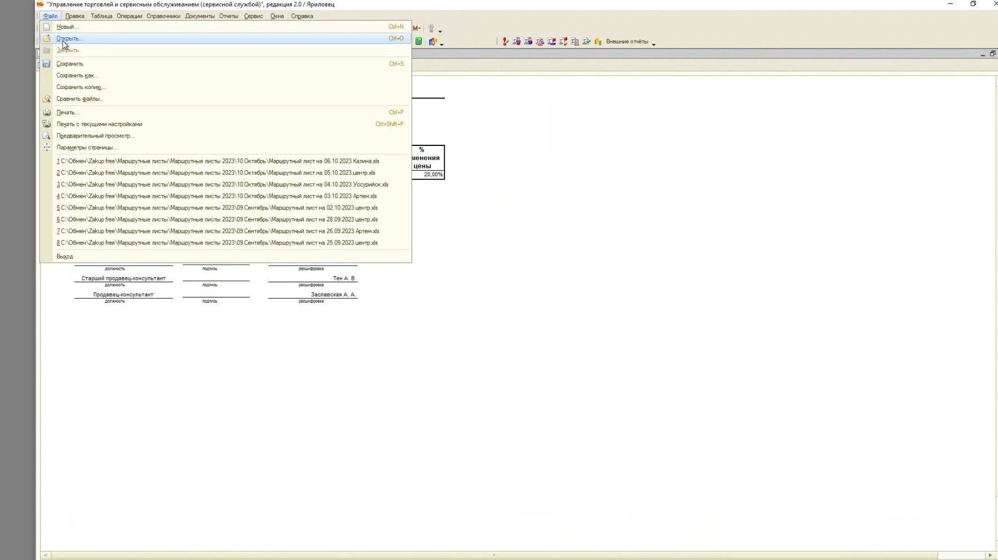Click the printer icon beside Печать
Viewport: 998px width, 560px height.
click(47, 112)
